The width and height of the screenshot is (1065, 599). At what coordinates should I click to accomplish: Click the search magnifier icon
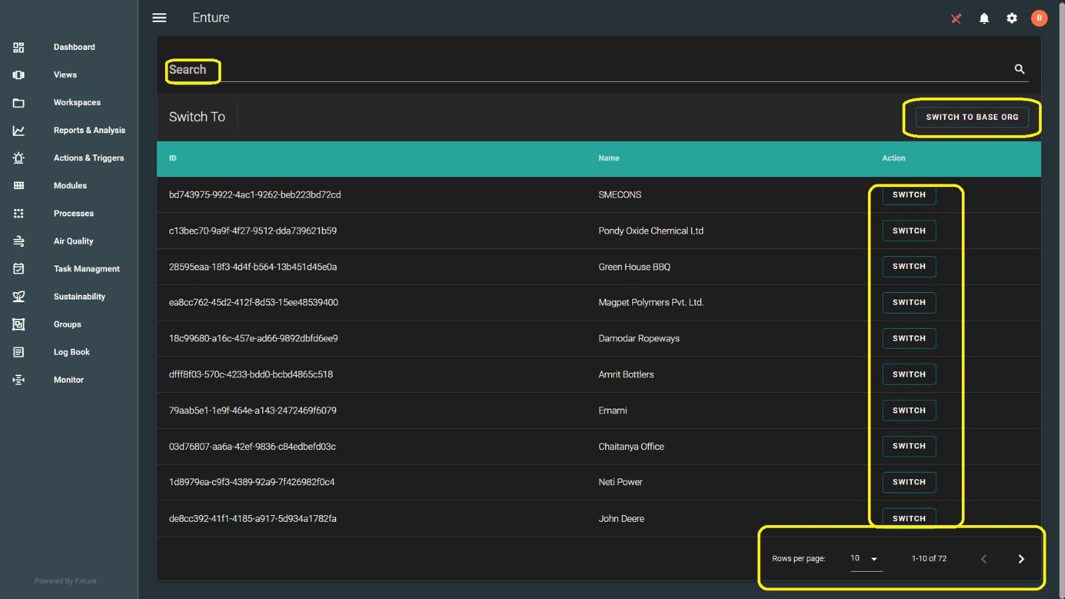pyautogui.click(x=1019, y=69)
